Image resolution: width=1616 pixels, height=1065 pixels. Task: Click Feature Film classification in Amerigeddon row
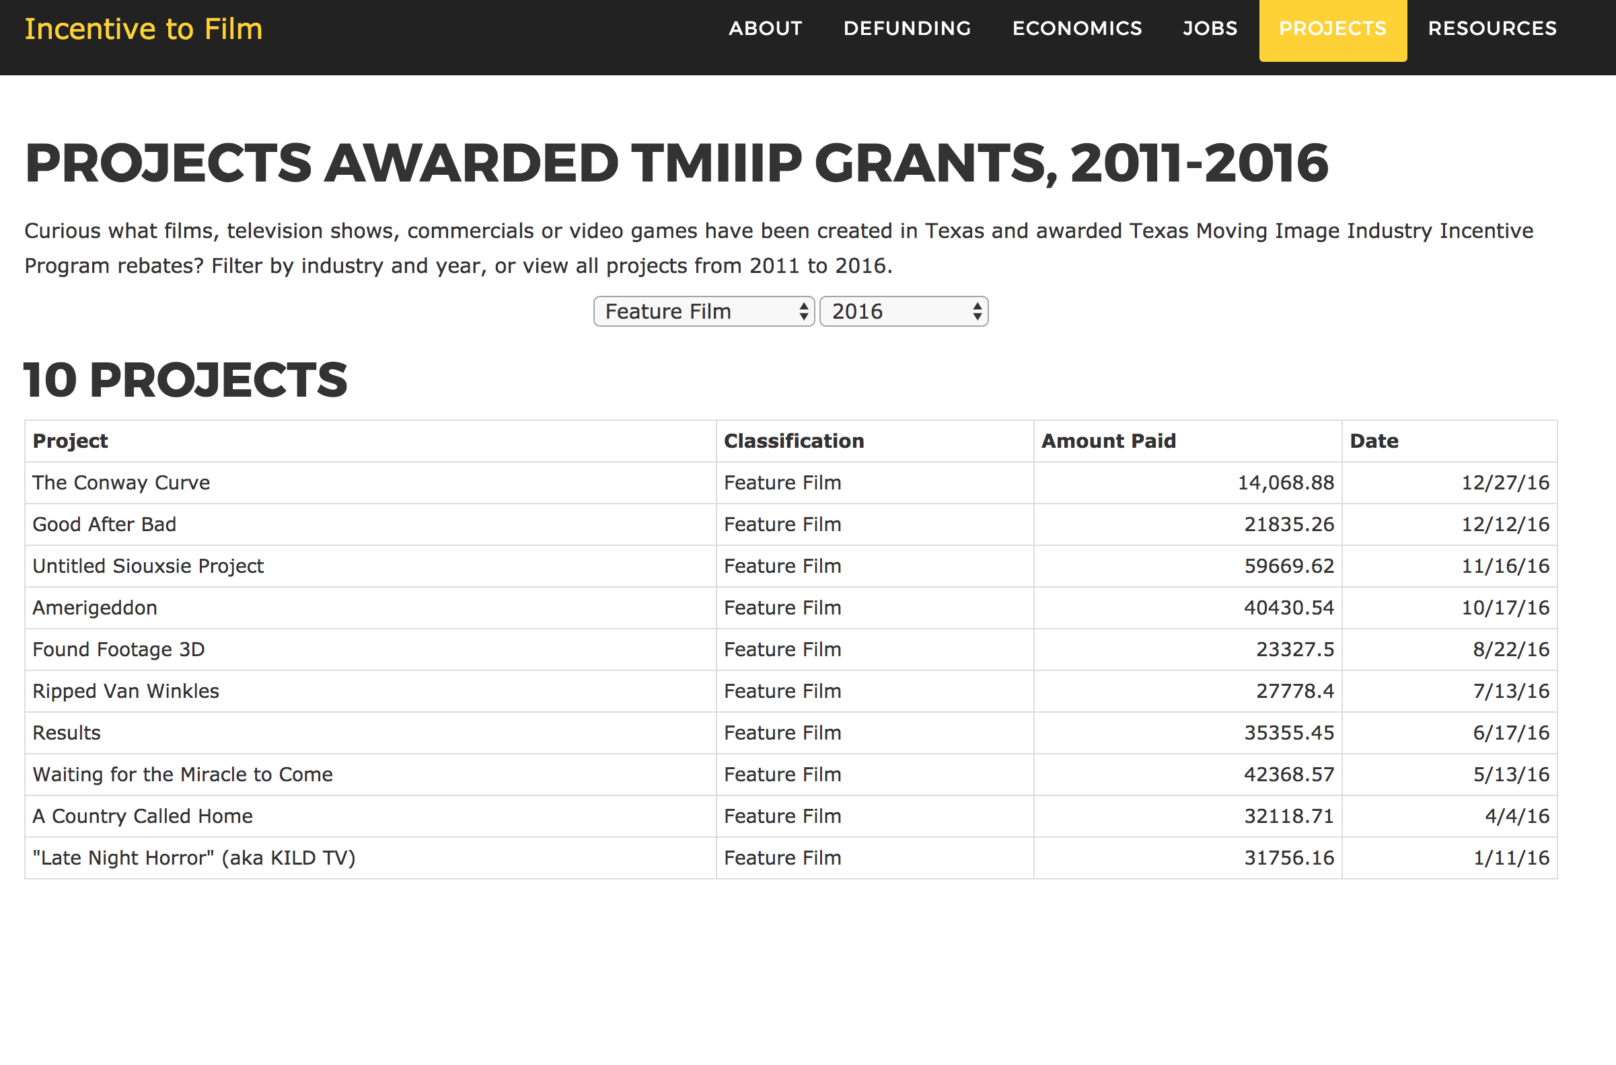(x=782, y=608)
